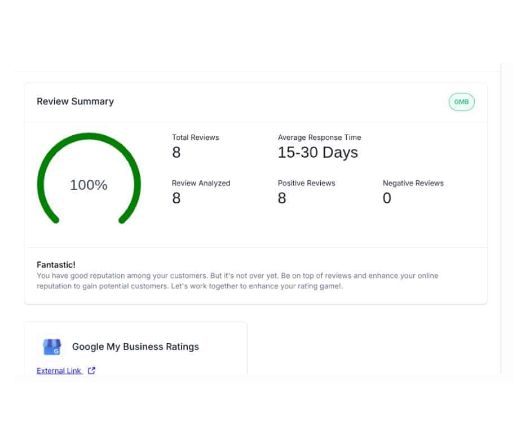The height and width of the screenshot is (444, 530).
Task: Select the 100% score inside the gauge
Action: point(89,185)
